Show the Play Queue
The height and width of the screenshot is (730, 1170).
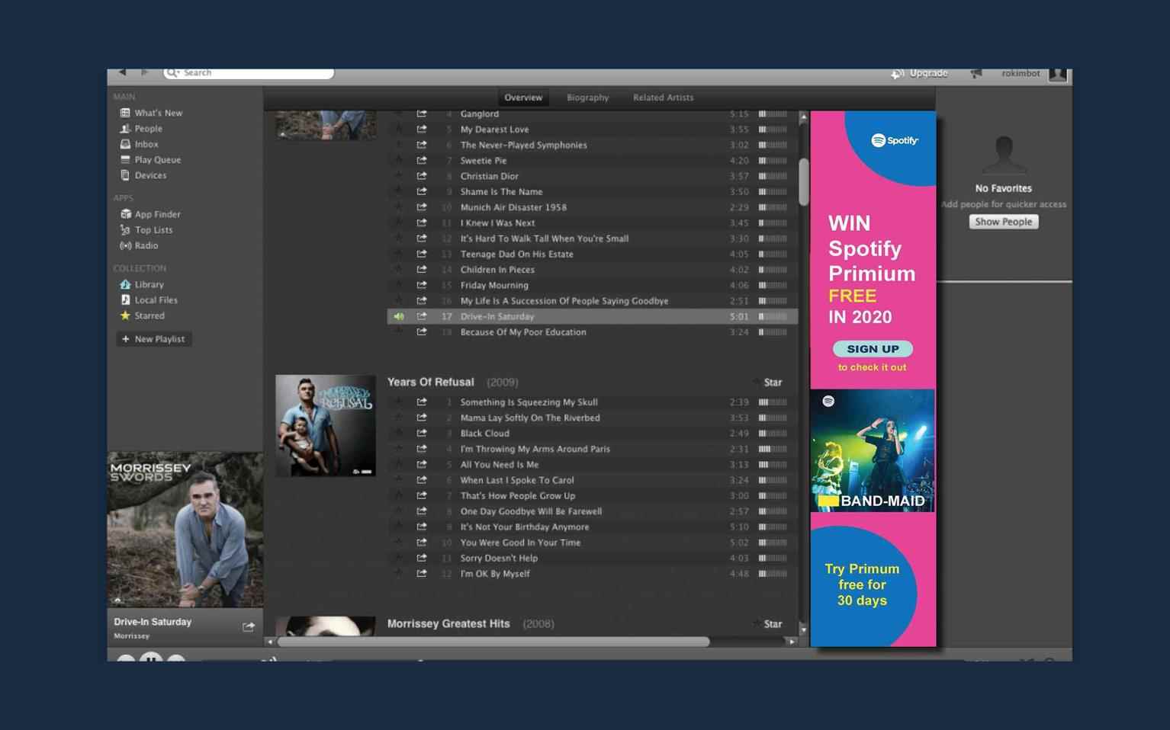(150, 160)
